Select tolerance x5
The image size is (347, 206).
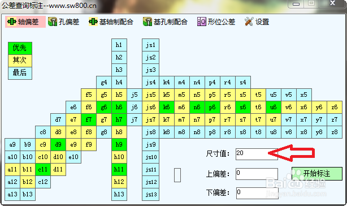coord(304,95)
